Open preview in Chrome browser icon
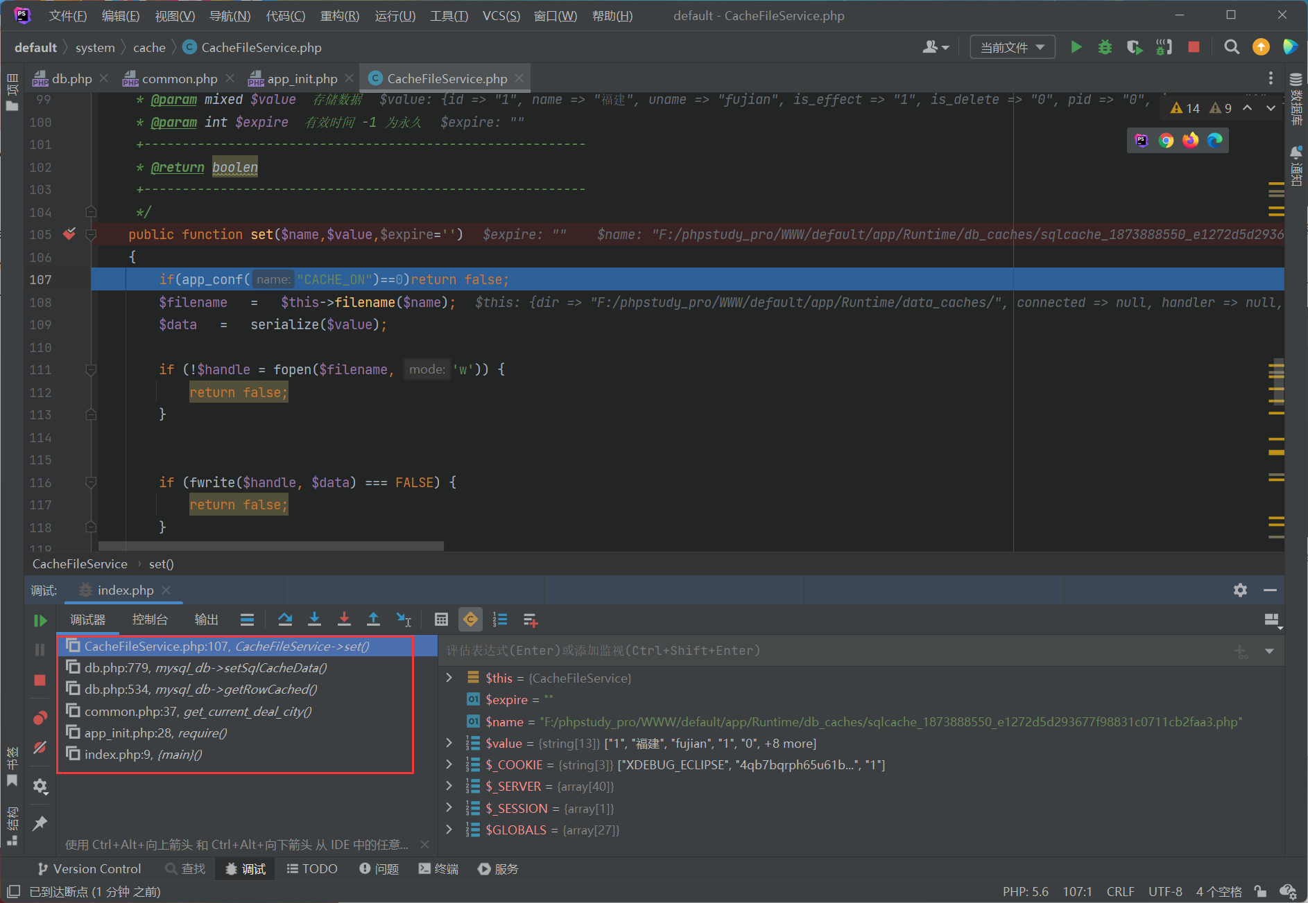Viewport: 1308px width, 903px height. click(1166, 141)
